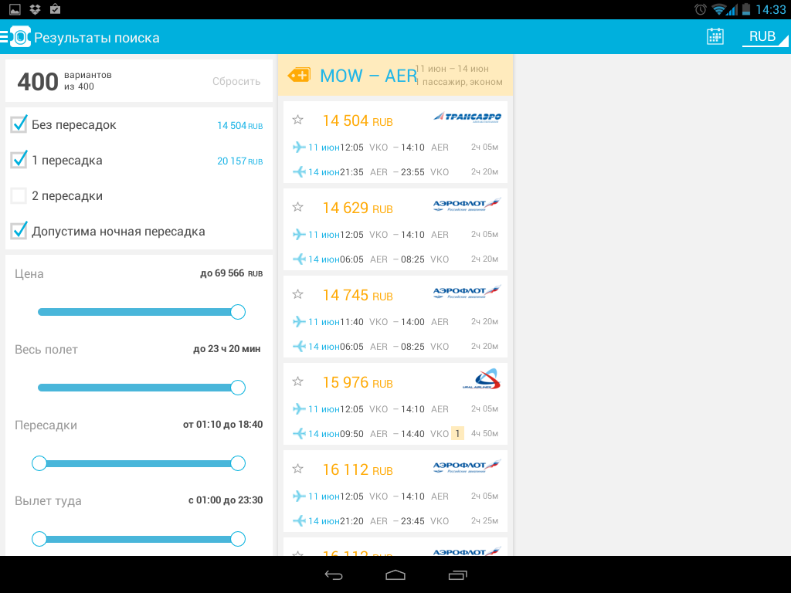Tap the Aeroflot logo on 16 112 RUB card

click(467, 466)
